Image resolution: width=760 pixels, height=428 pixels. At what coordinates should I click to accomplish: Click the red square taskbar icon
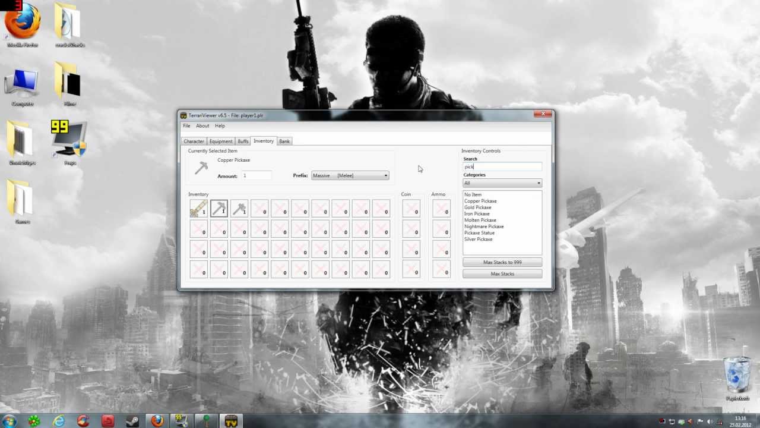click(x=107, y=420)
